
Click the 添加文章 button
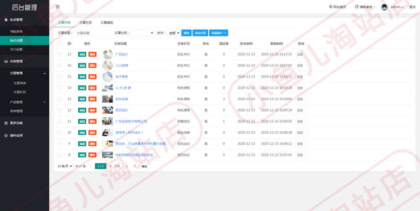click(x=200, y=33)
